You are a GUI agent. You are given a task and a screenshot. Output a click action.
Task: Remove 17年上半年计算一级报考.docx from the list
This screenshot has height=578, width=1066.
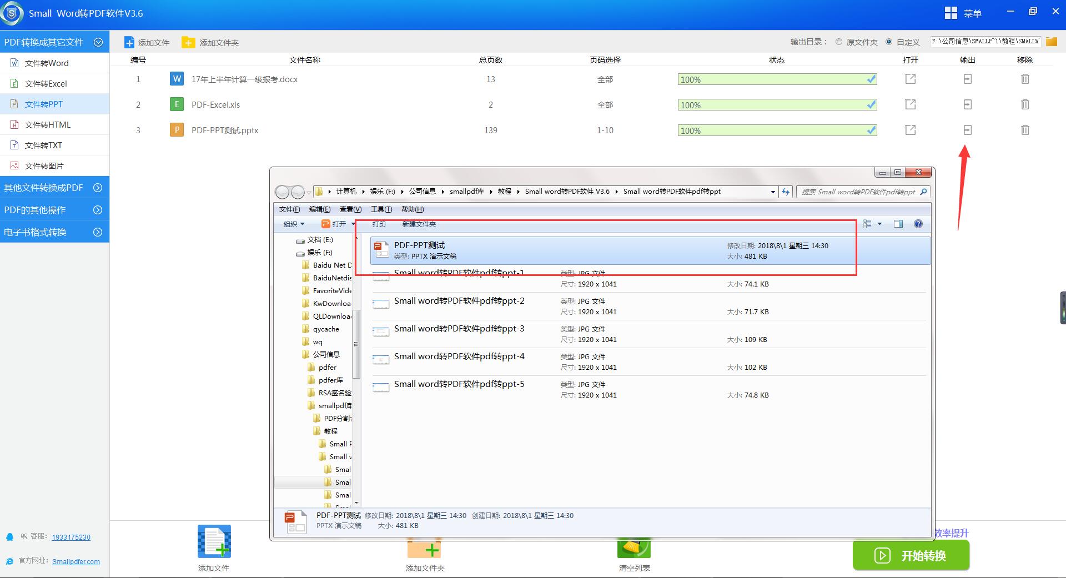tap(1025, 79)
